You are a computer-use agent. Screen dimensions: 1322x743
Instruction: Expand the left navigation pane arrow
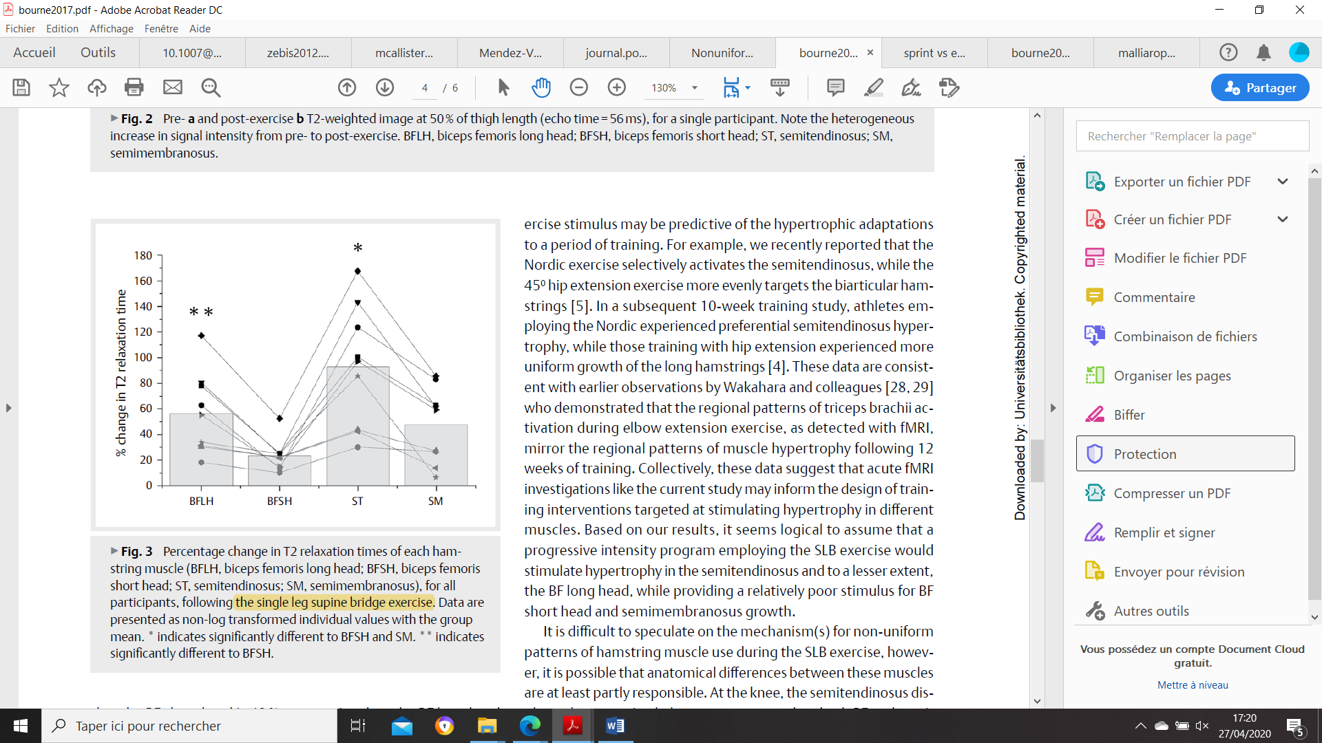pos(8,408)
